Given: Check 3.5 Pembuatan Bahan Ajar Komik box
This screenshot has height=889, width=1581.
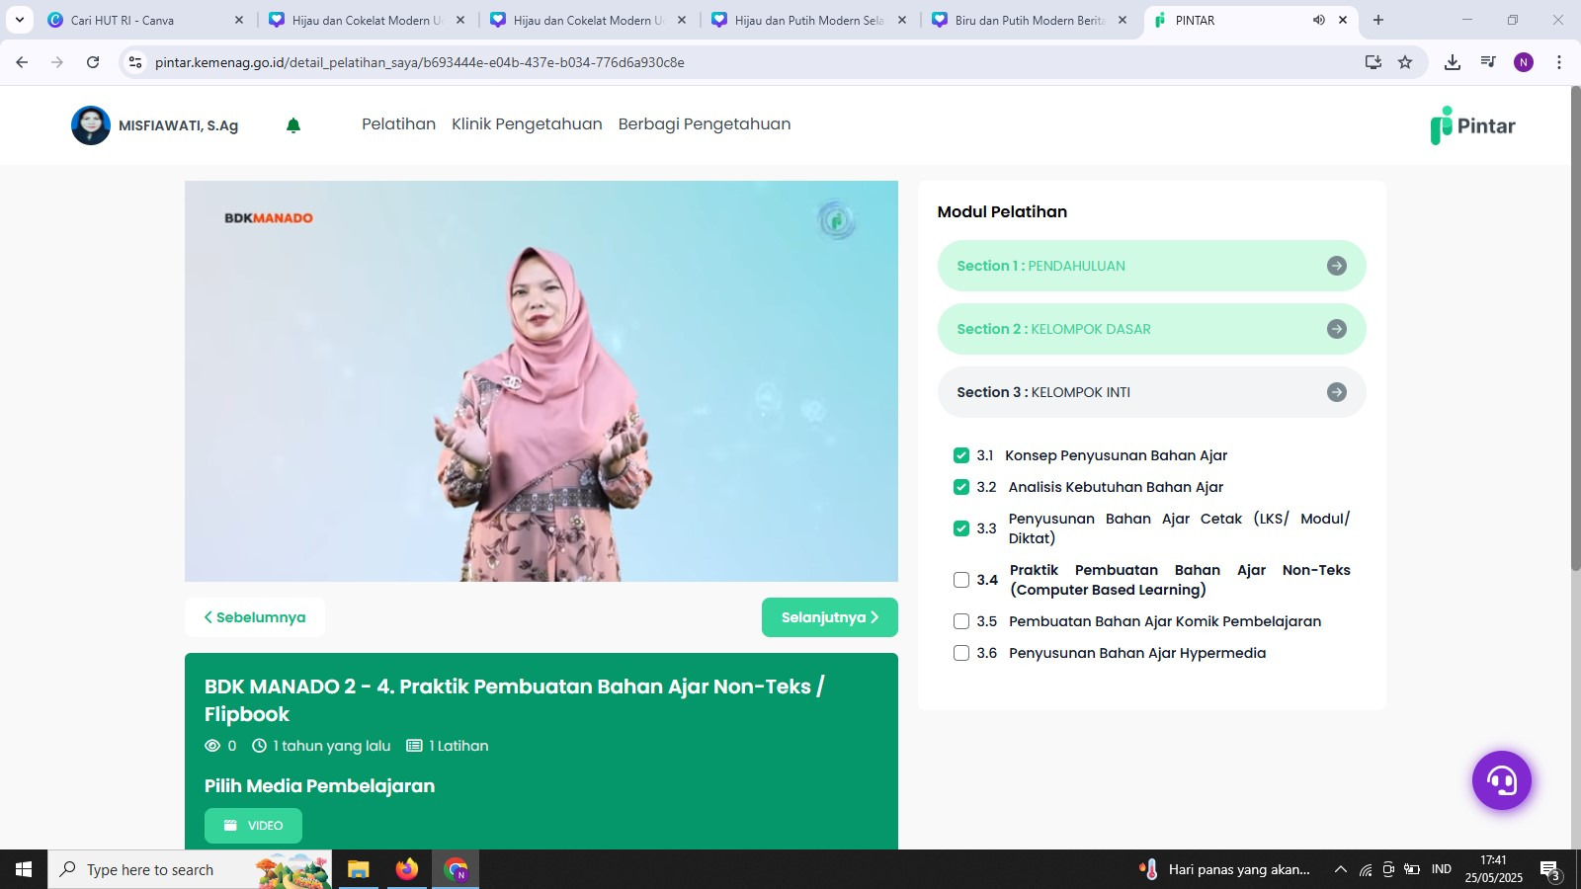Looking at the screenshot, I should click(x=961, y=621).
